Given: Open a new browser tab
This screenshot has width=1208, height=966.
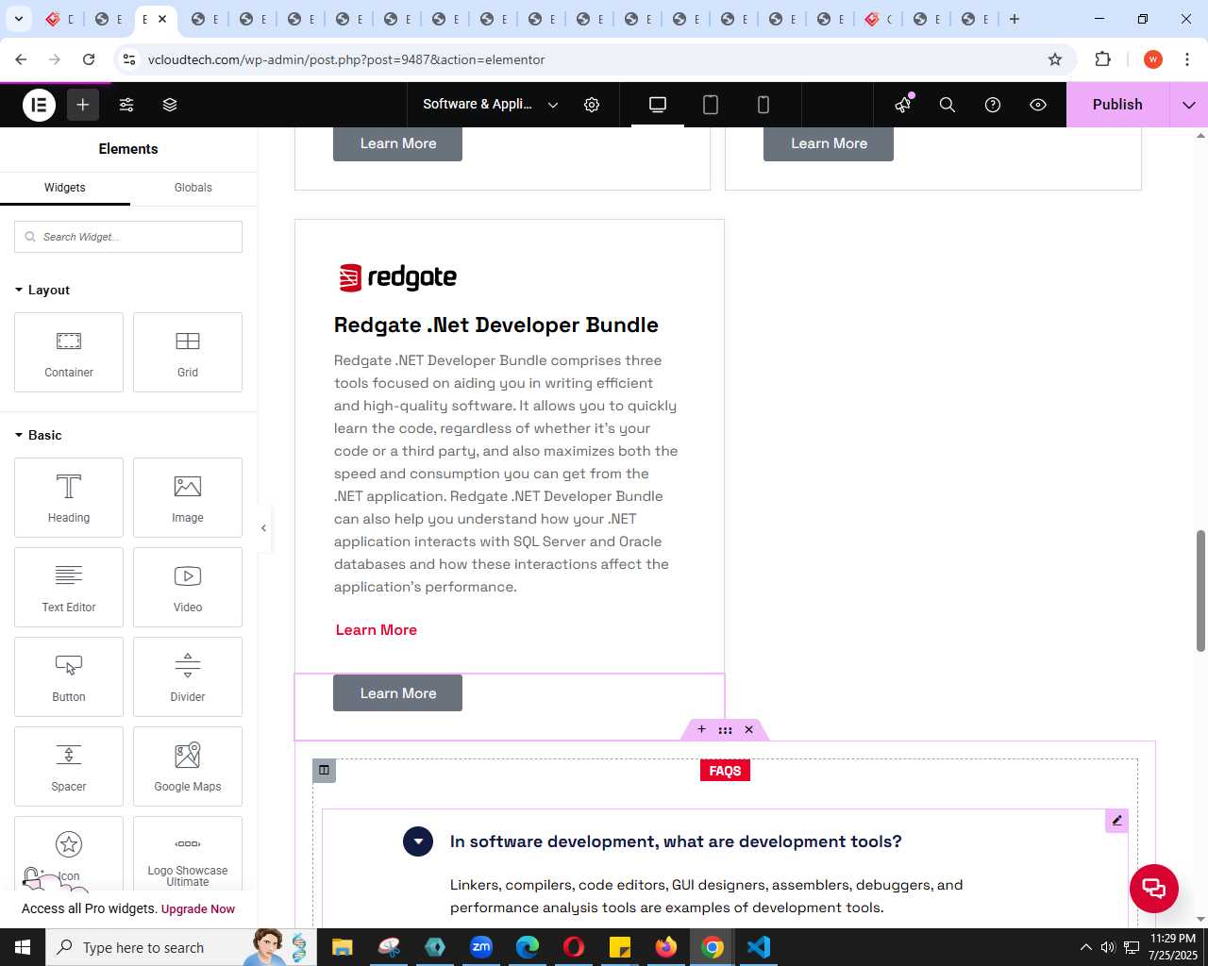Looking at the screenshot, I should (1015, 19).
